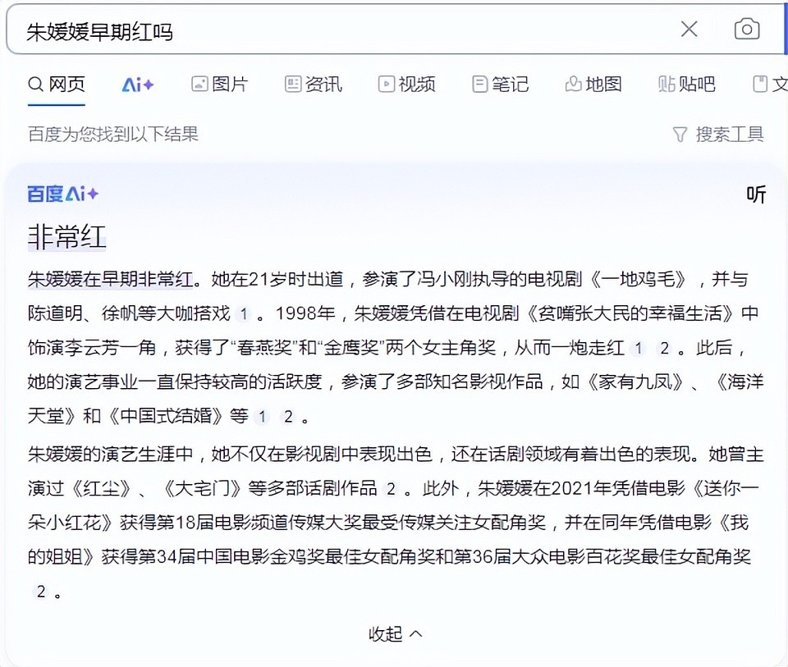788x667 pixels.
Task: Open the 资讯 tab
Action: click(x=314, y=84)
